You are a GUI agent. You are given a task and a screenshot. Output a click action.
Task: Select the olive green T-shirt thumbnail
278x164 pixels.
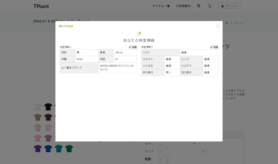point(38,117)
